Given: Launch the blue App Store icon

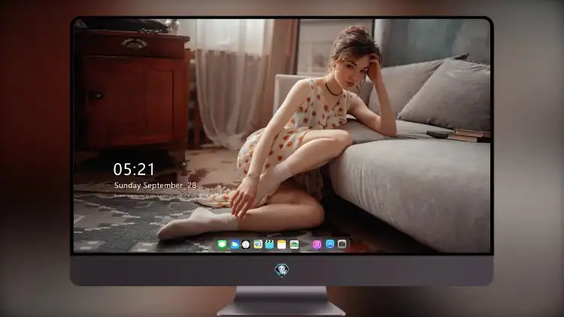Looking at the screenshot, I should coord(330,244).
